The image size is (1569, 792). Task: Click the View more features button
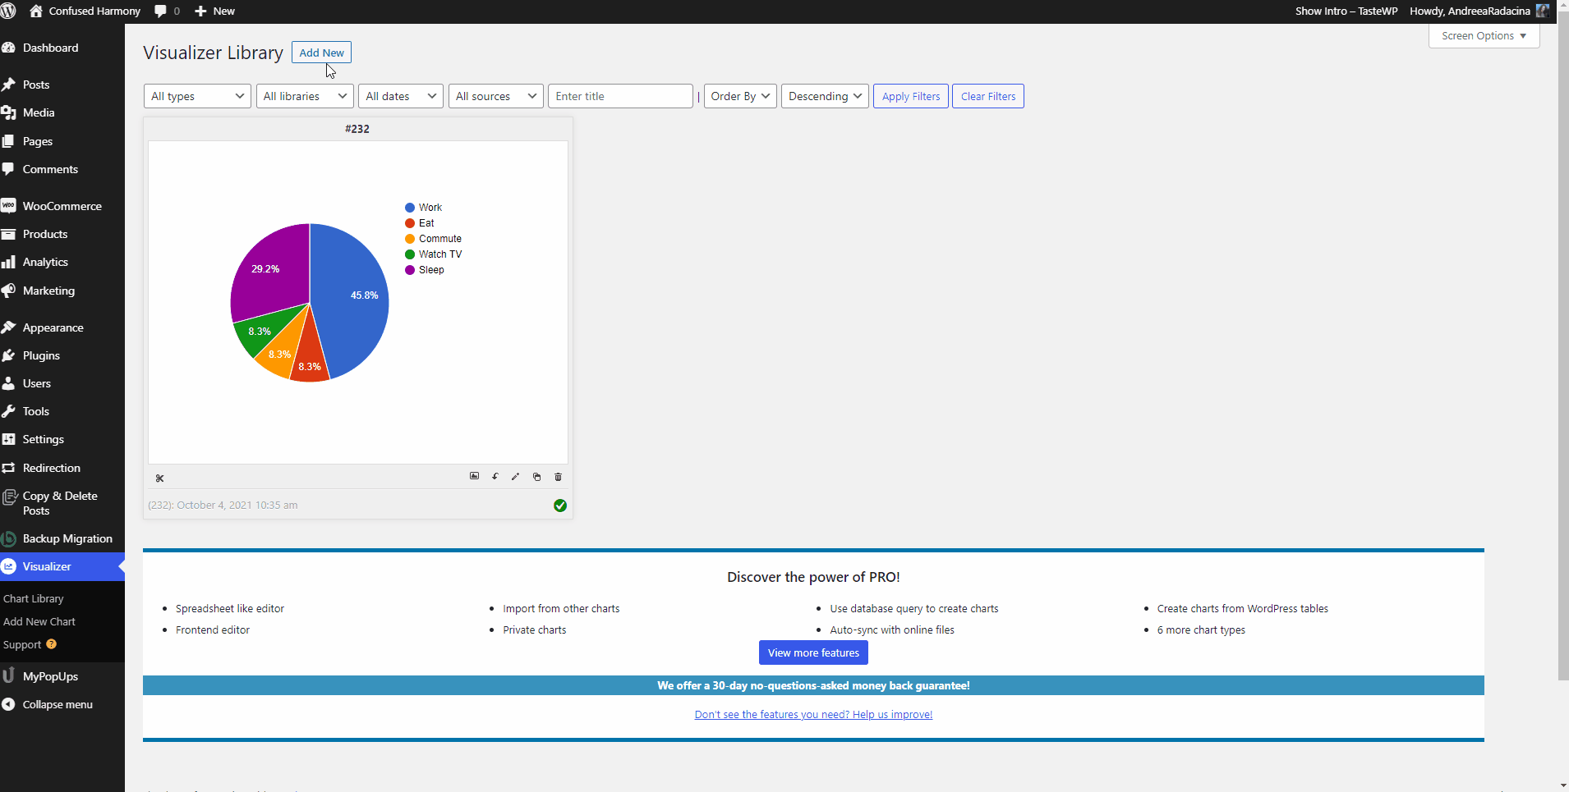(x=813, y=652)
